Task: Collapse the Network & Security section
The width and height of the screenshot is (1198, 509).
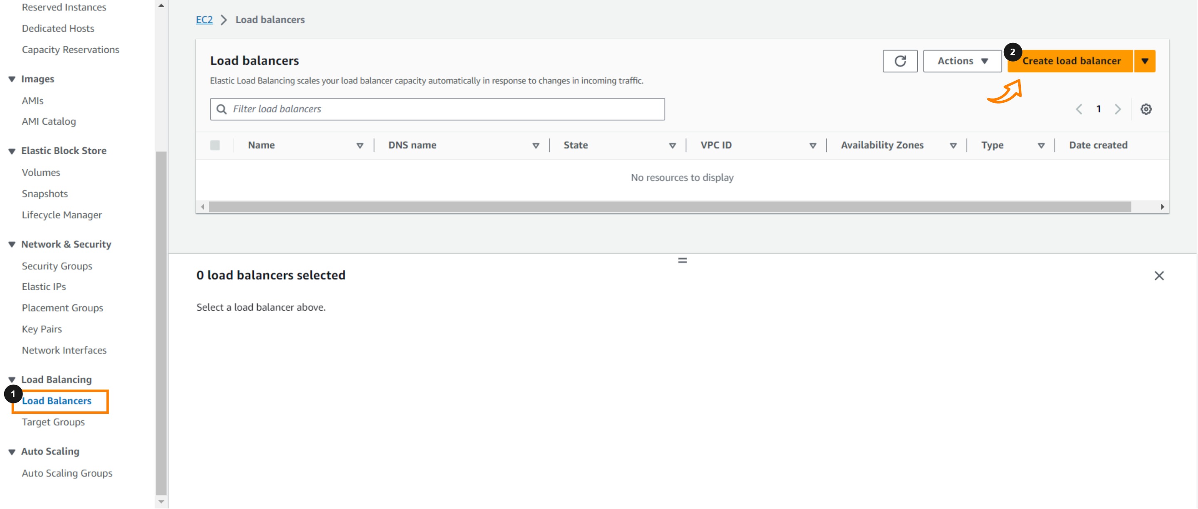Action: tap(12, 245)
